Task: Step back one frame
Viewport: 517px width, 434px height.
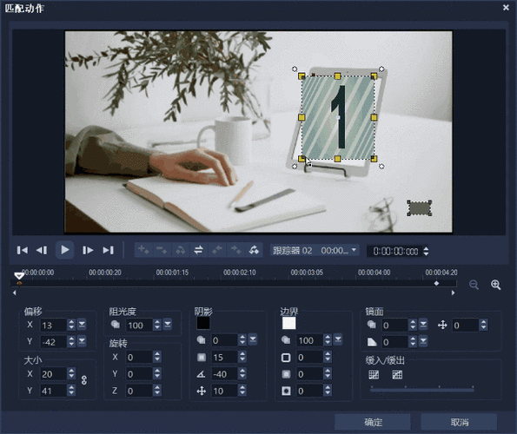Action: pyautogui.click(x=41, y=250)
